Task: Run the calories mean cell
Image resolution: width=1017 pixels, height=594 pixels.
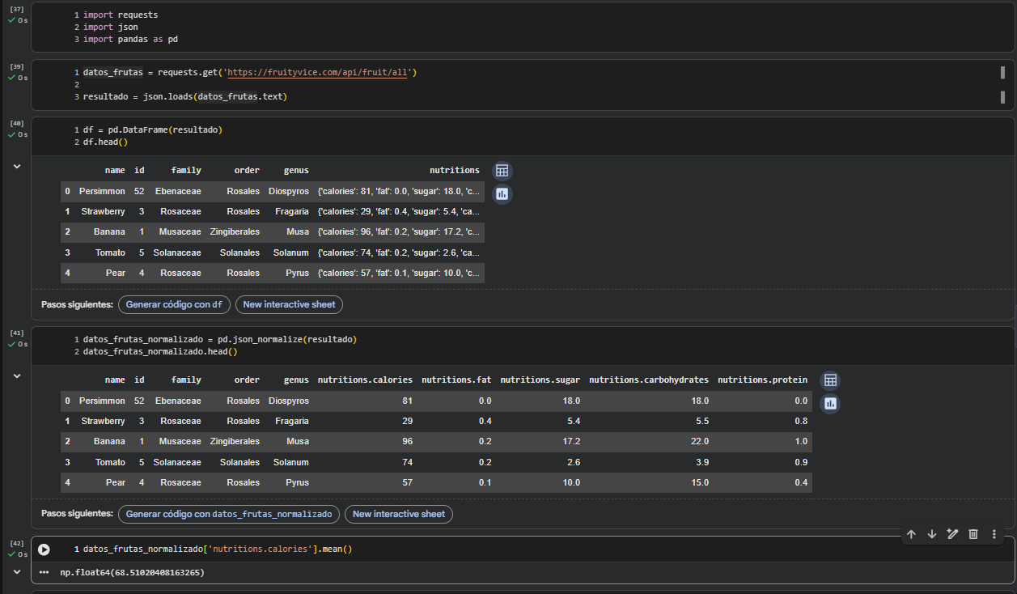Action: [44, 549]
